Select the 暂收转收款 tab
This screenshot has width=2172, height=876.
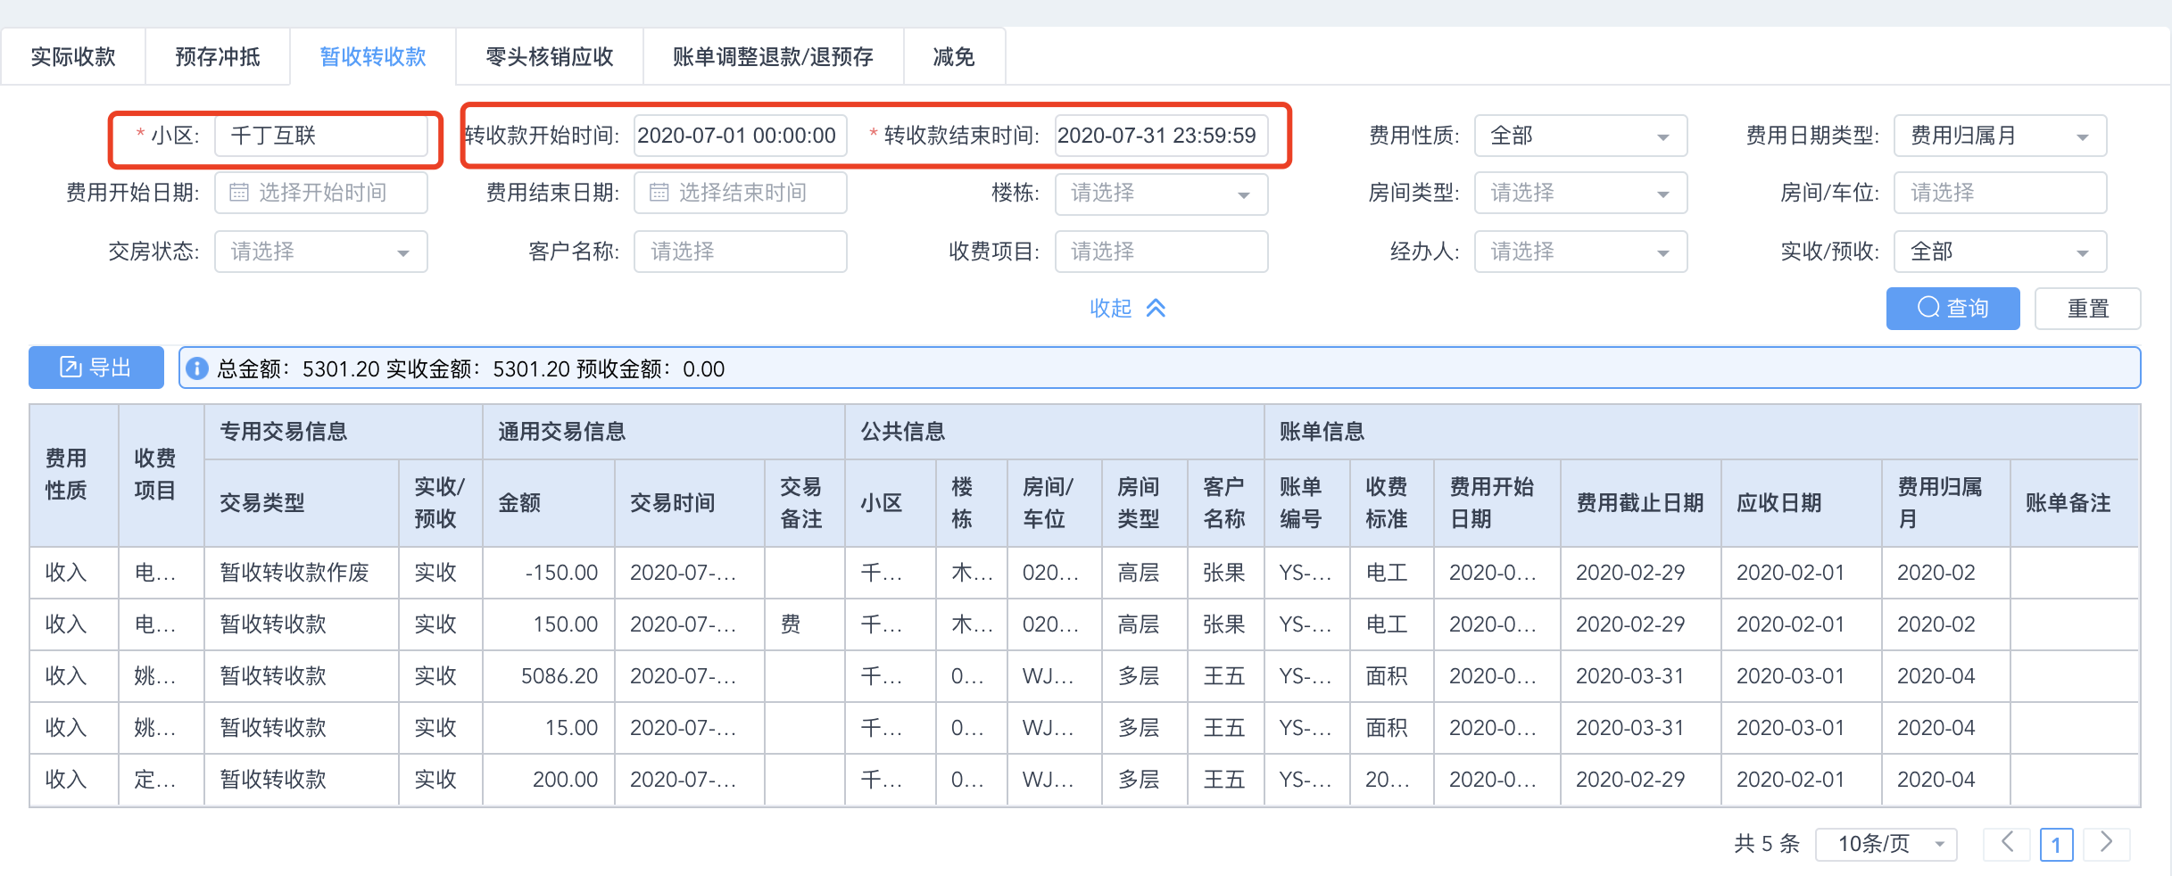pyautogui.click(x=373, y=57)
